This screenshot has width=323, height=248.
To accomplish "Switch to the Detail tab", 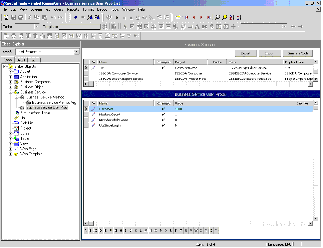I will [21, 60].
